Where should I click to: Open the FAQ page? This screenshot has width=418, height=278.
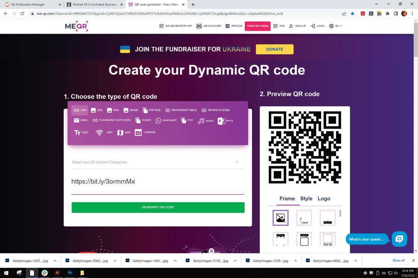pos(279,26)
